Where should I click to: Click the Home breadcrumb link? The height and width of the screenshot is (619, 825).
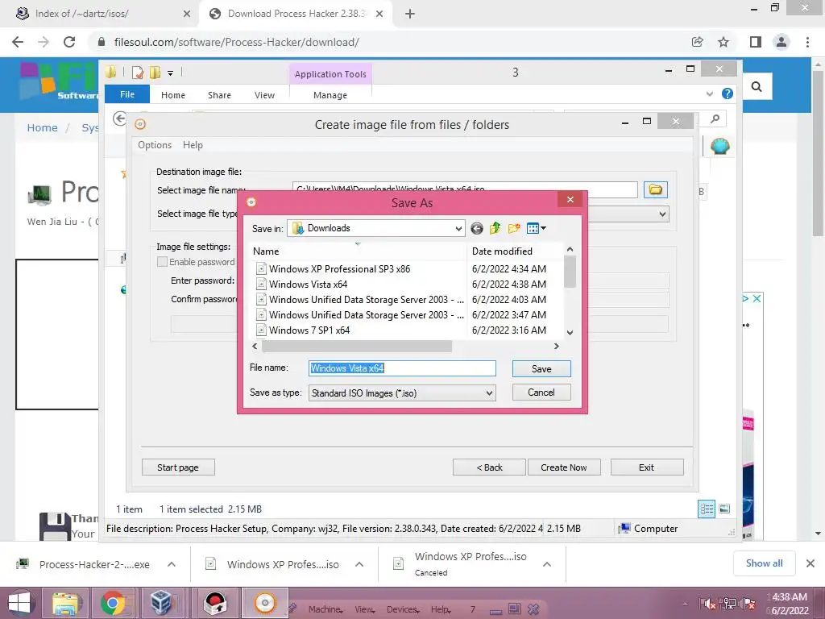coord(42,128)
